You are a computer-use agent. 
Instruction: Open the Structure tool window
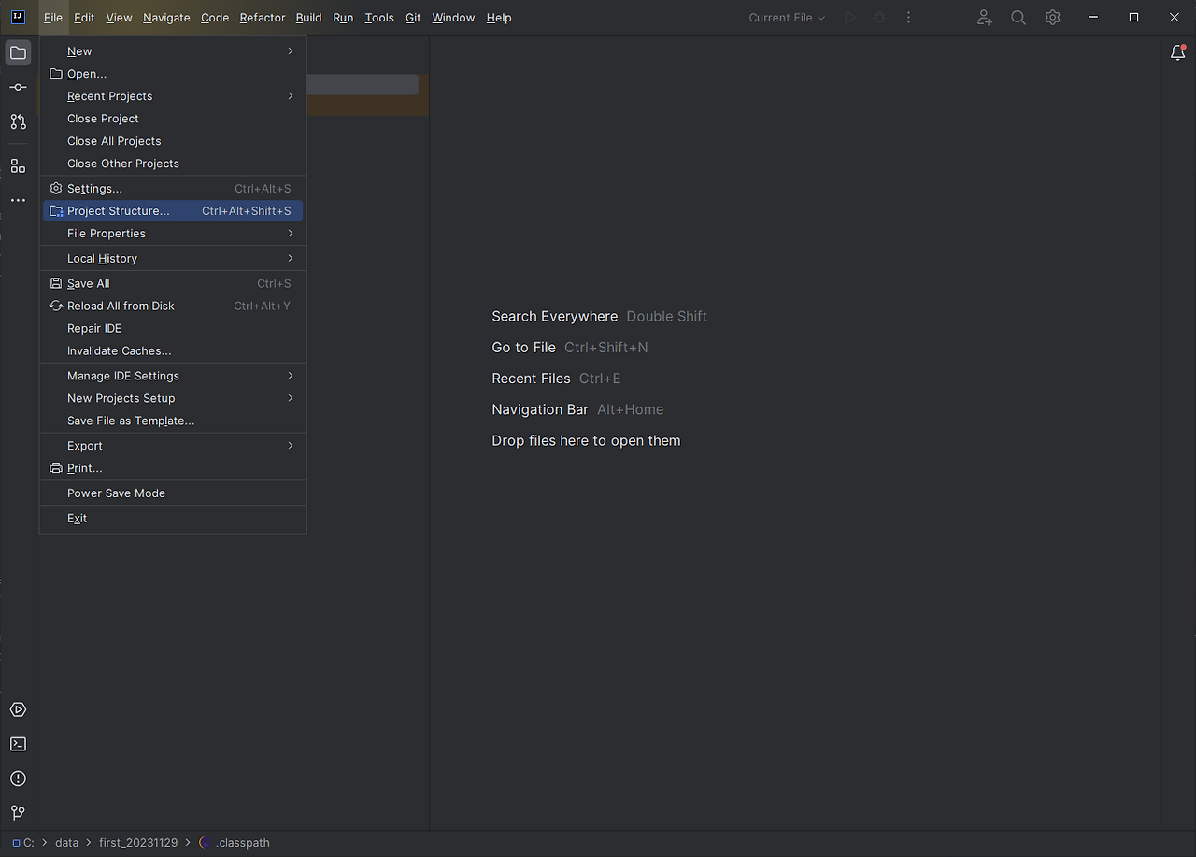pos(18,165)
